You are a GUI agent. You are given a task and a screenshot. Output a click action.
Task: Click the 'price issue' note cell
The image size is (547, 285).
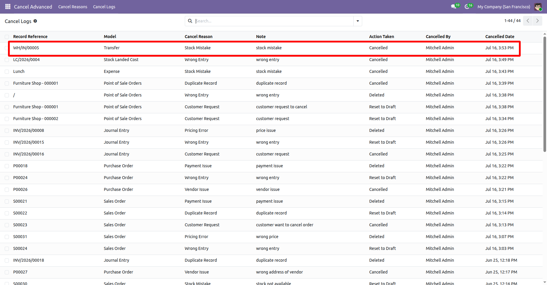(266, 130)
